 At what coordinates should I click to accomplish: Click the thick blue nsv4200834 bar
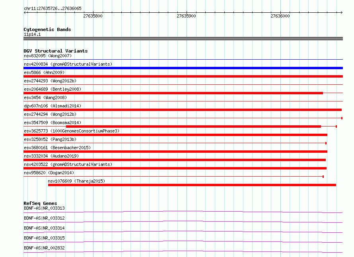[x=183, y=68]
